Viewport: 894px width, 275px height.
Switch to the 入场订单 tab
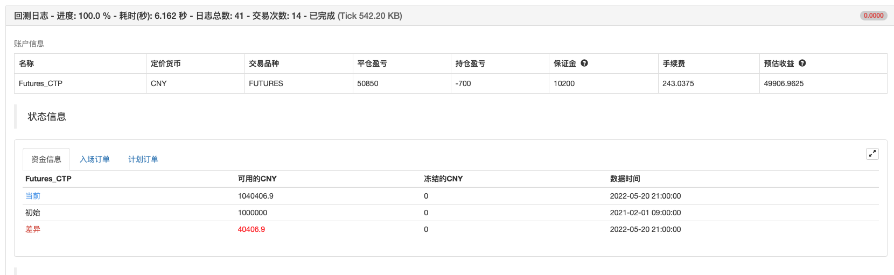click(95, 159)
